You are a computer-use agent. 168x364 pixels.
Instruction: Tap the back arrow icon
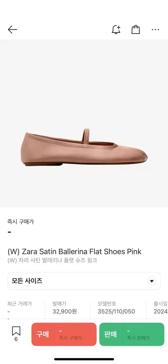coord(12,29)
